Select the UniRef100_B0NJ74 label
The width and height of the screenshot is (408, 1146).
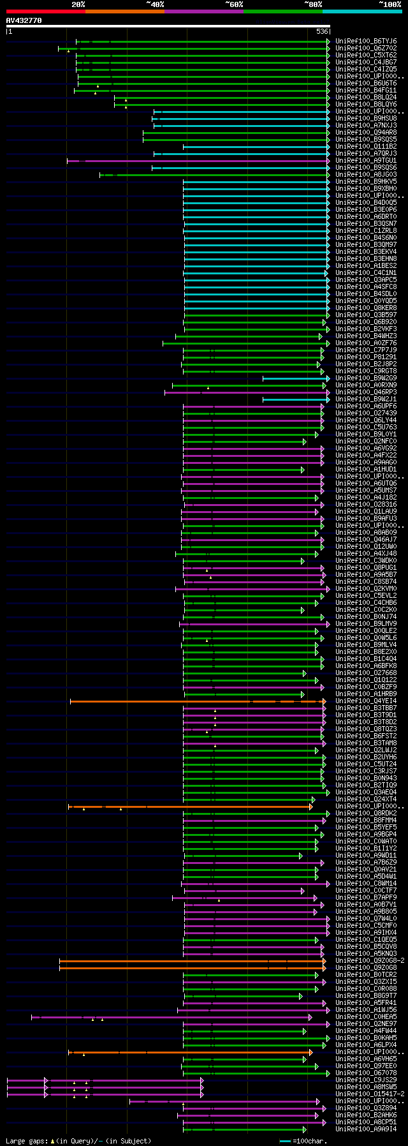(x=366, y=617)
